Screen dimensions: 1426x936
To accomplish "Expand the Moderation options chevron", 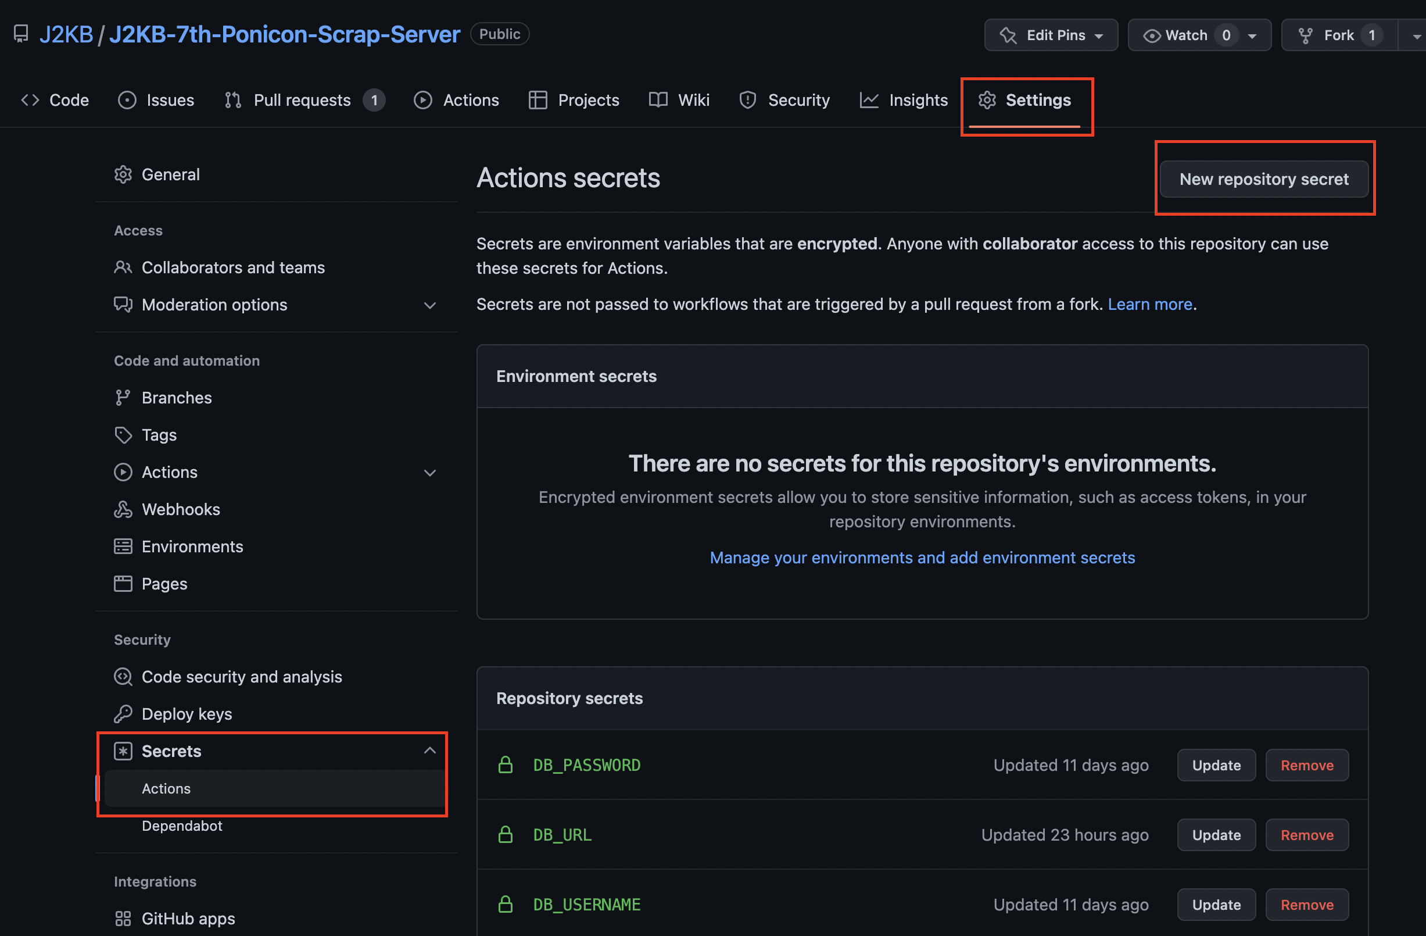I will coord(429,305).
